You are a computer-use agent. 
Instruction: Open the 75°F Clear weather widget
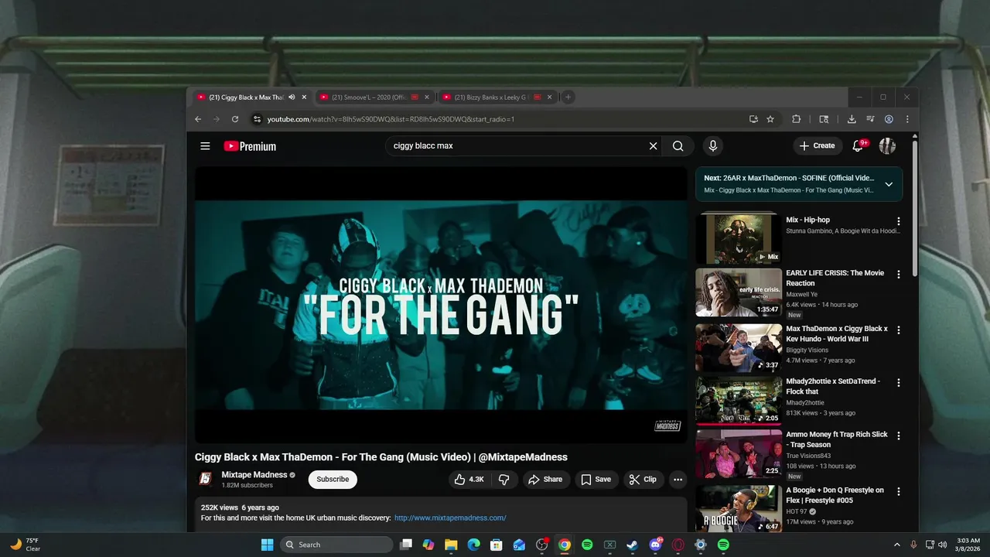click(x=25, y=545)
